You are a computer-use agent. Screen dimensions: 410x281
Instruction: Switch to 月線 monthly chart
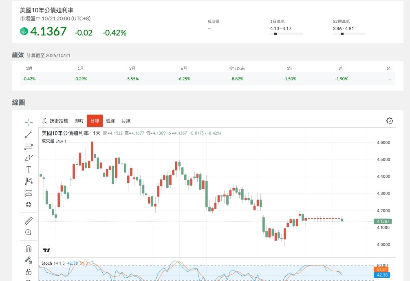(126, 121)
